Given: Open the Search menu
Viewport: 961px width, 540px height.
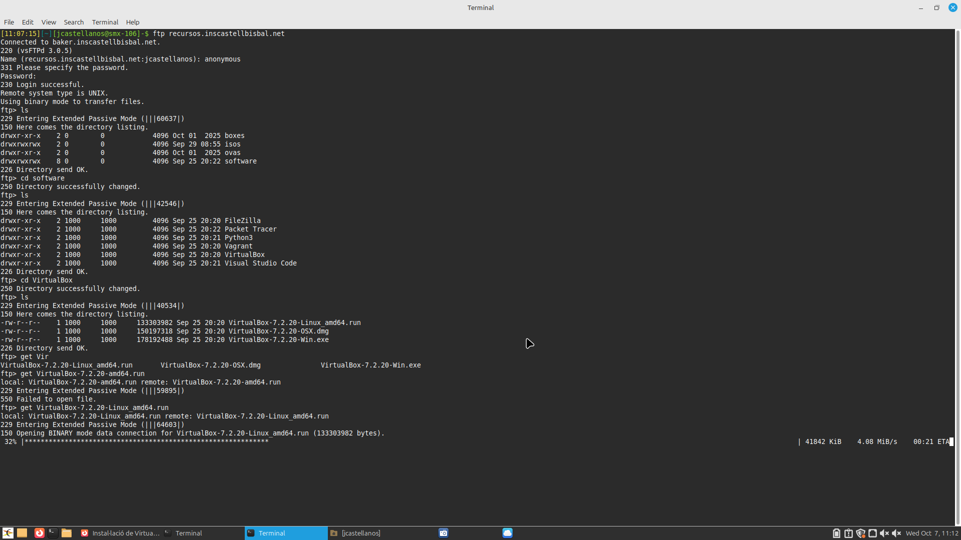Looking at the screenshot, I should (74, 22).
